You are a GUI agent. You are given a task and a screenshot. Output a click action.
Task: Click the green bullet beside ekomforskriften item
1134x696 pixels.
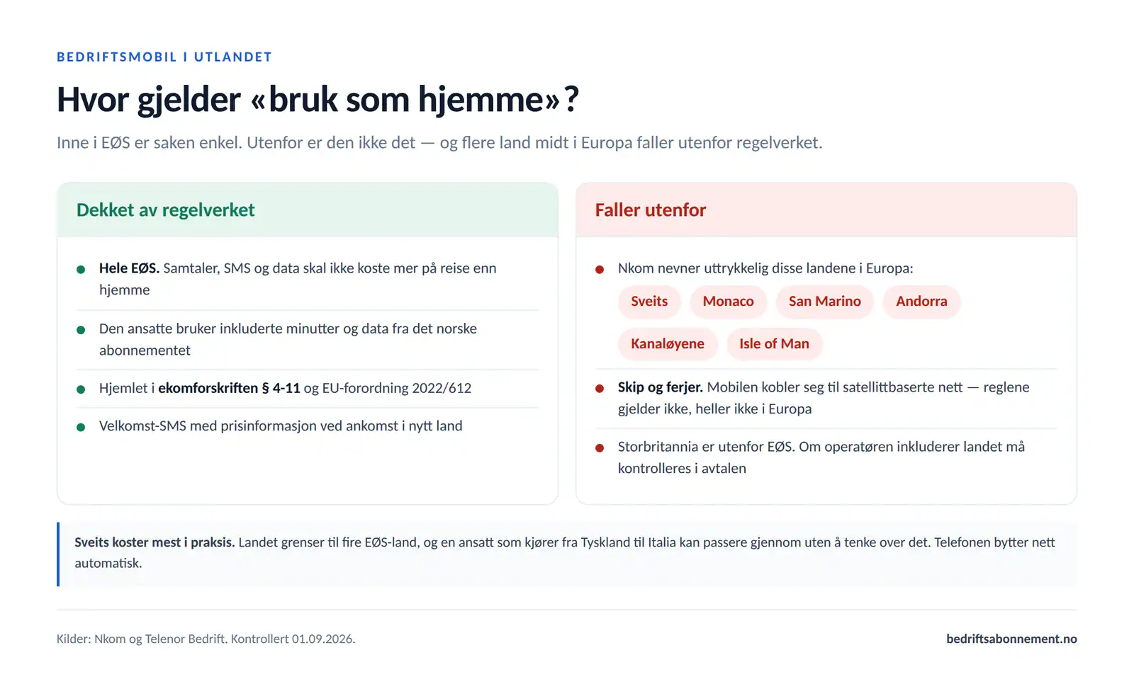(x=81, y=389)
